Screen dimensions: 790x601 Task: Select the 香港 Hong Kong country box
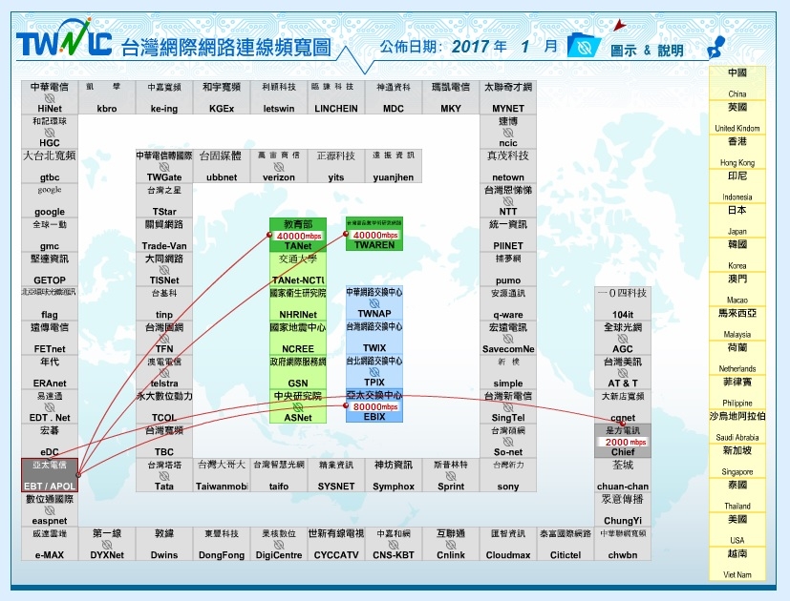tap(737, 152)
